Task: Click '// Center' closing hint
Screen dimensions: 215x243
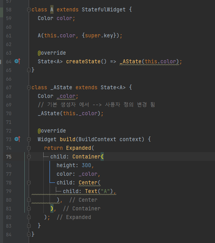Action: tap(83, 200)
